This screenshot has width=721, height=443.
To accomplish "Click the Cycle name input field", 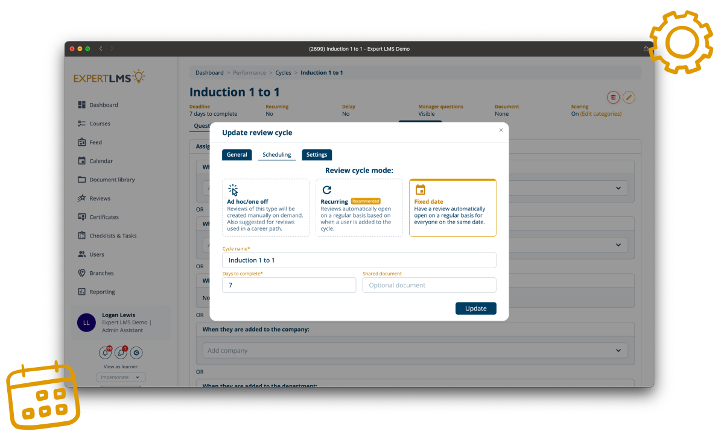I will pyautogui.click(x=359, y=260).
